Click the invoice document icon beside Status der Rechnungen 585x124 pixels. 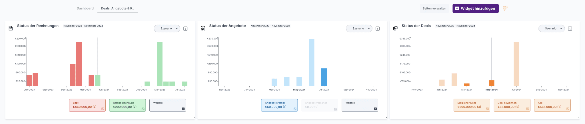click(11, 28)
